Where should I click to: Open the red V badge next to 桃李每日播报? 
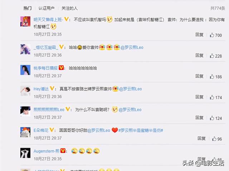61,68
